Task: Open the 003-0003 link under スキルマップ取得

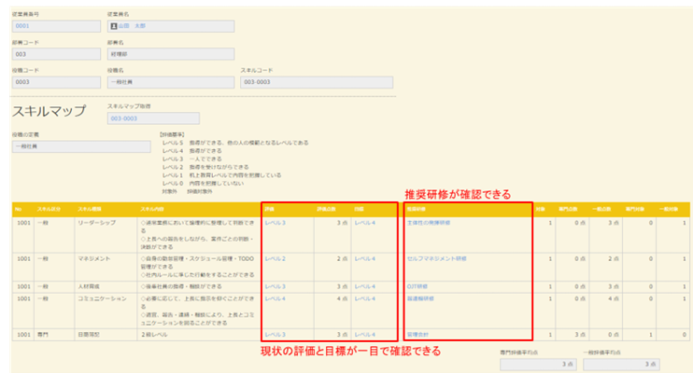Action: (123, 118)
